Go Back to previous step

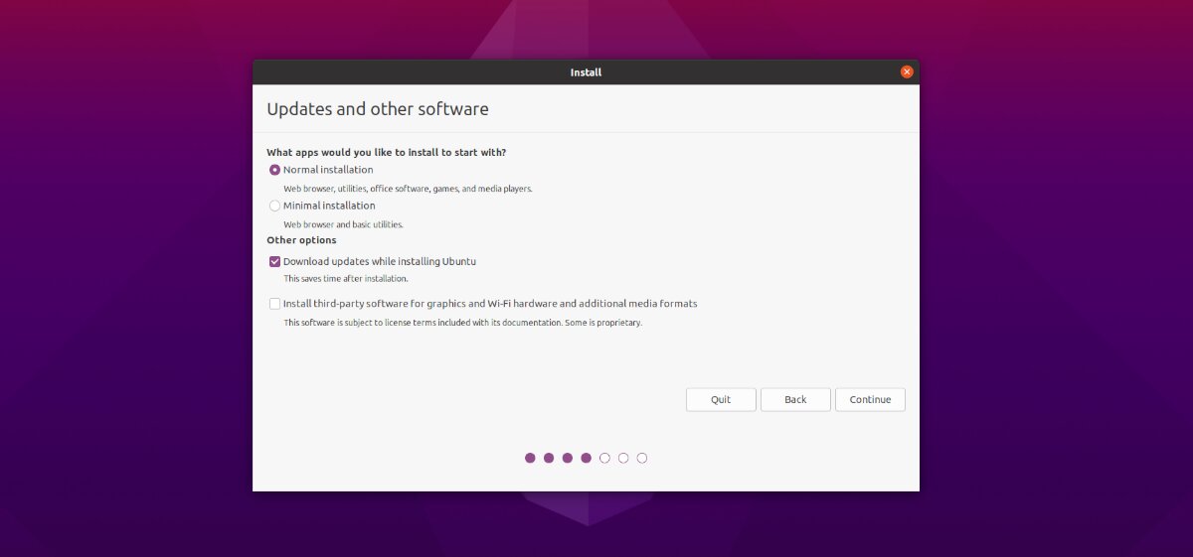click(795, 399)
